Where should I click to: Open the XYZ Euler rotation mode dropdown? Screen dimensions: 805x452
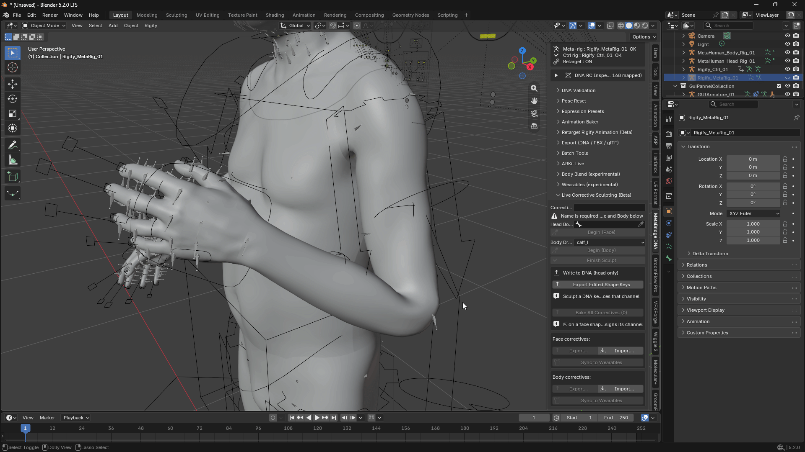pos(754,213)
